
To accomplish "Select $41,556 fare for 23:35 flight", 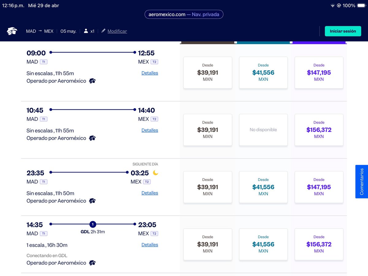I will click(263, 187).
